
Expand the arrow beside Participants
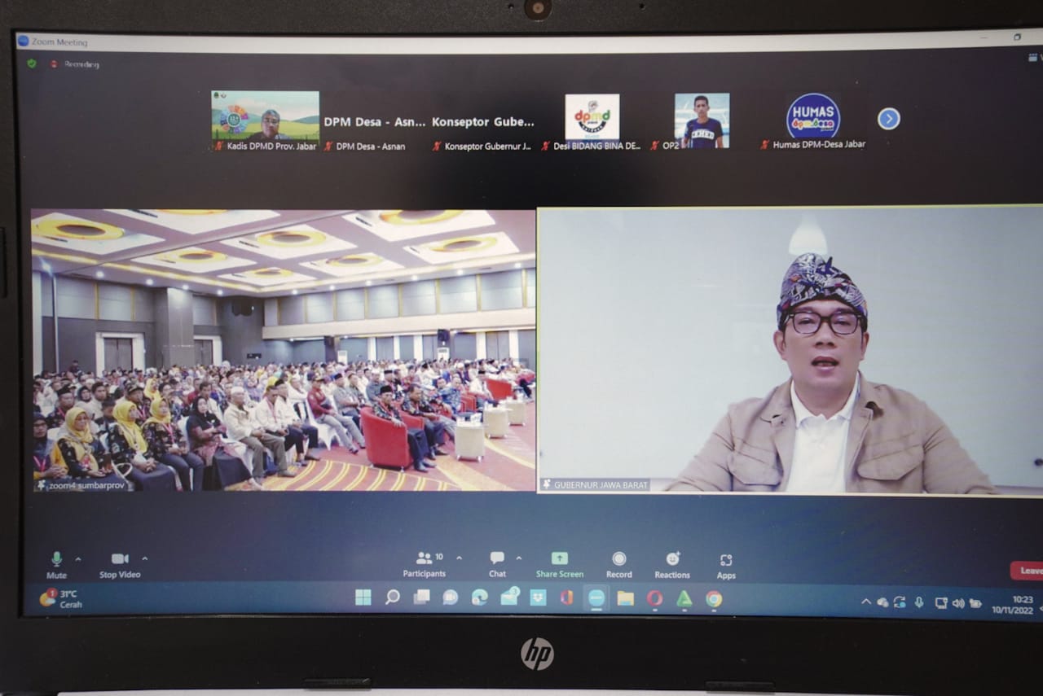click(459, 558)
